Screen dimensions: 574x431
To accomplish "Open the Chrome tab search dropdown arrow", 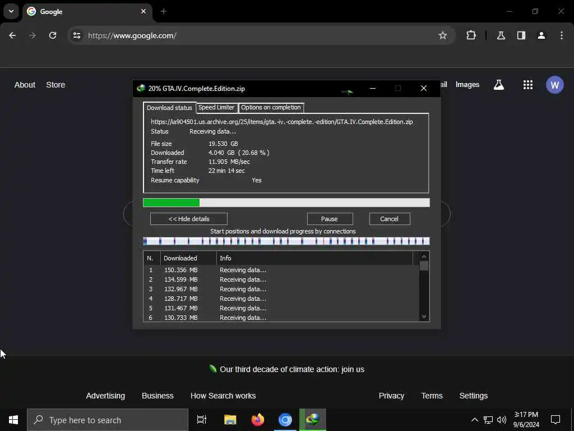I will coord(11,11).
